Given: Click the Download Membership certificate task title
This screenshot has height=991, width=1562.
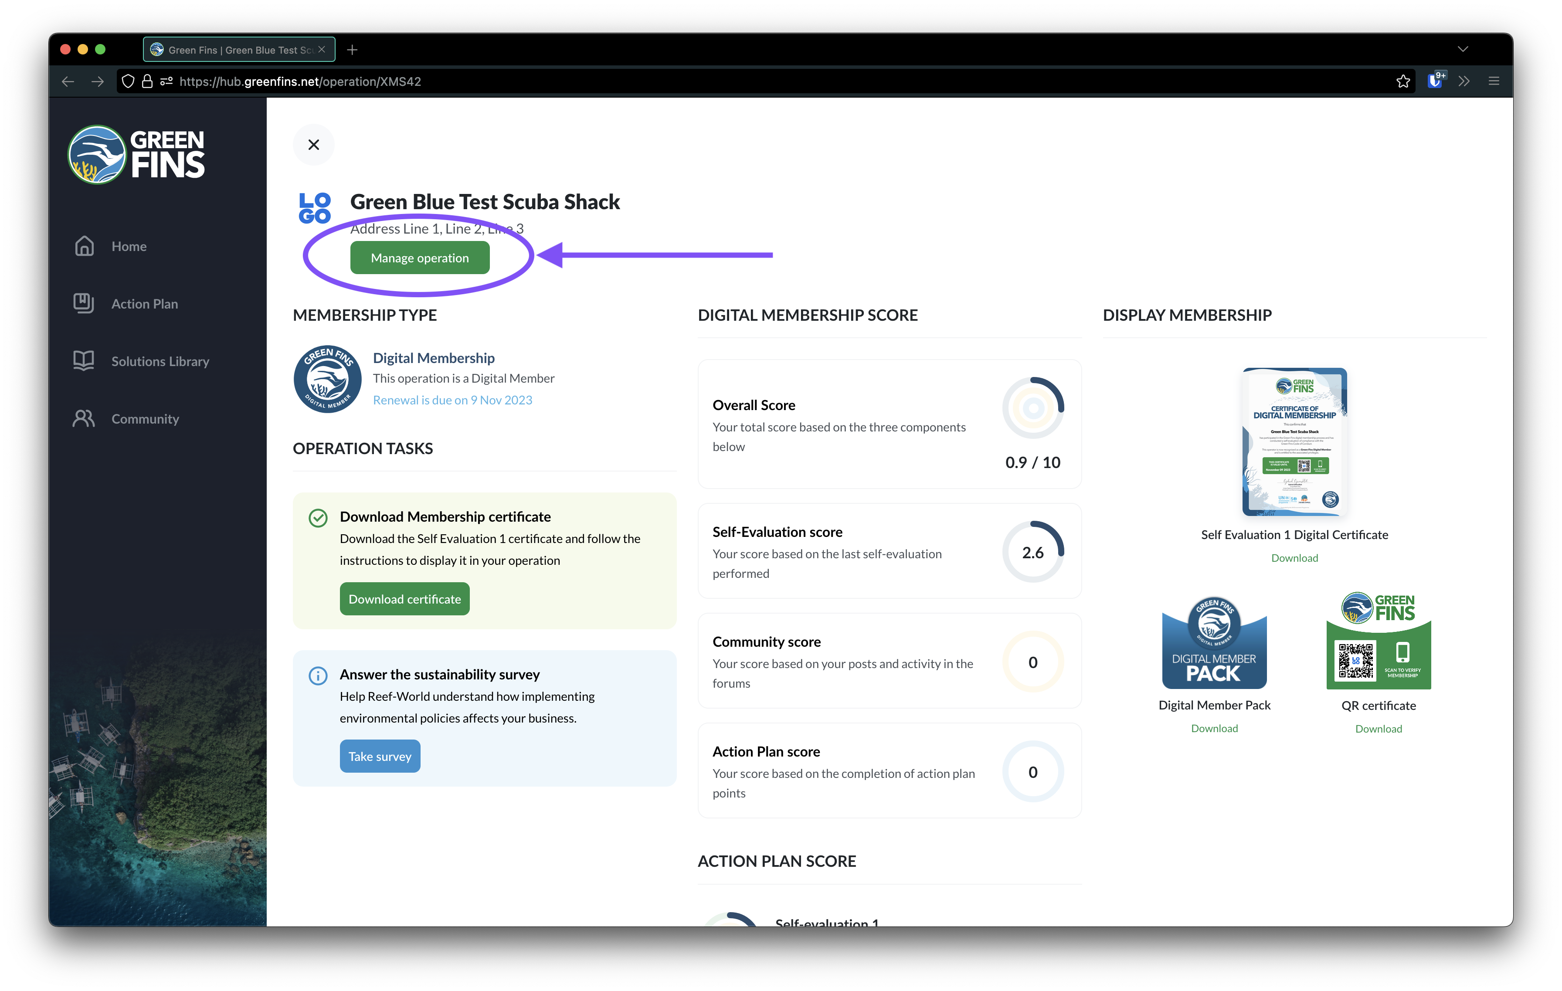Looking at the screenshot, I should coord(445,517).
